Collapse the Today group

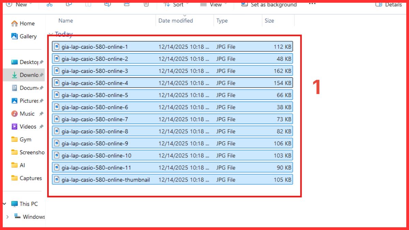click(x=51, y=34)
